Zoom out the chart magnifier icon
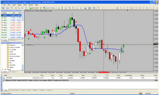Viewport: 159px width, 95px height. [73, 8]
